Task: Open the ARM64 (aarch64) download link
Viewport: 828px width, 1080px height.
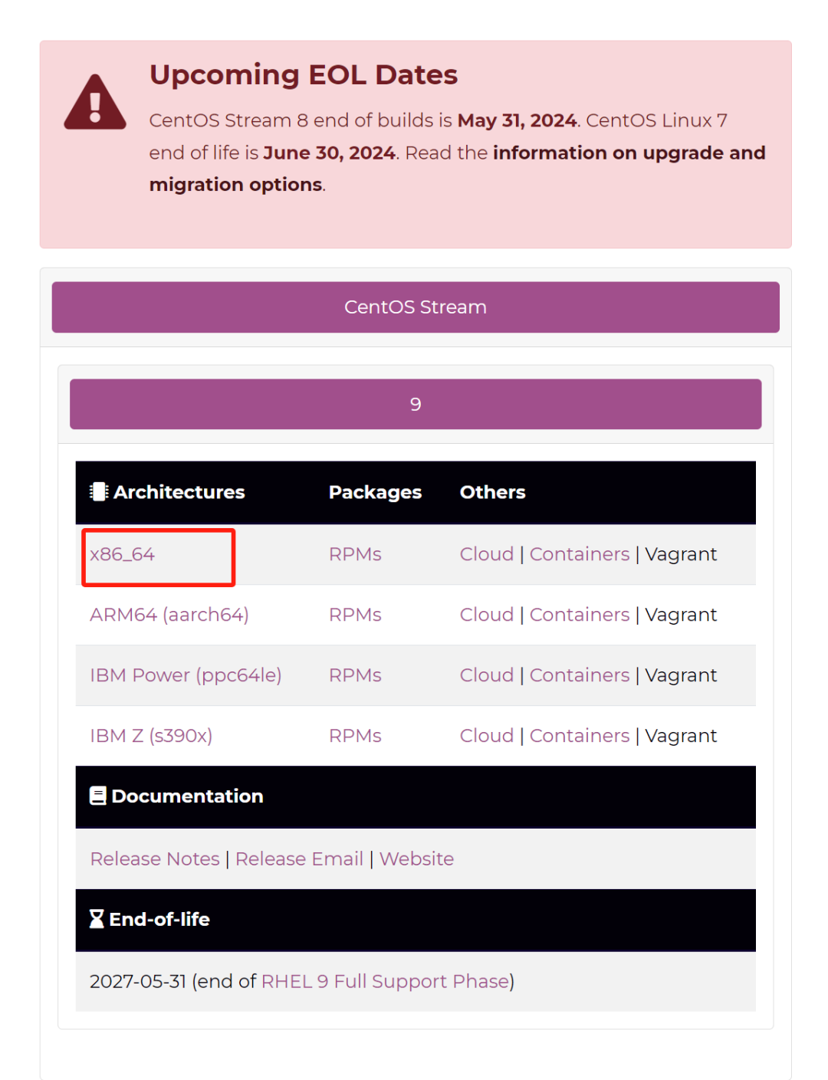Action: [169, 615]
